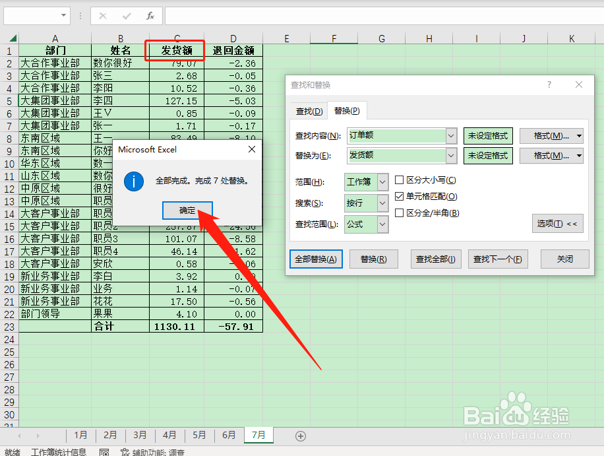Click the confirm checkmark icon in formula bar

click(x=127, y=16)
